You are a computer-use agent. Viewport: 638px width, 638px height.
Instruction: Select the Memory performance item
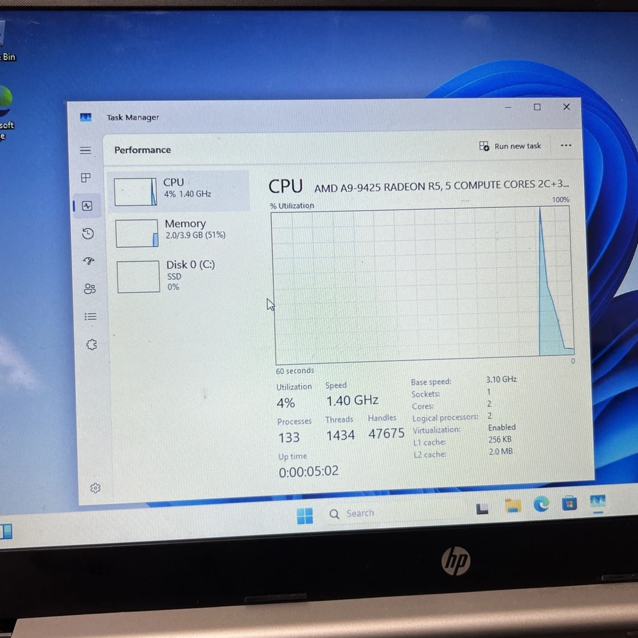(x=179, y=232)
